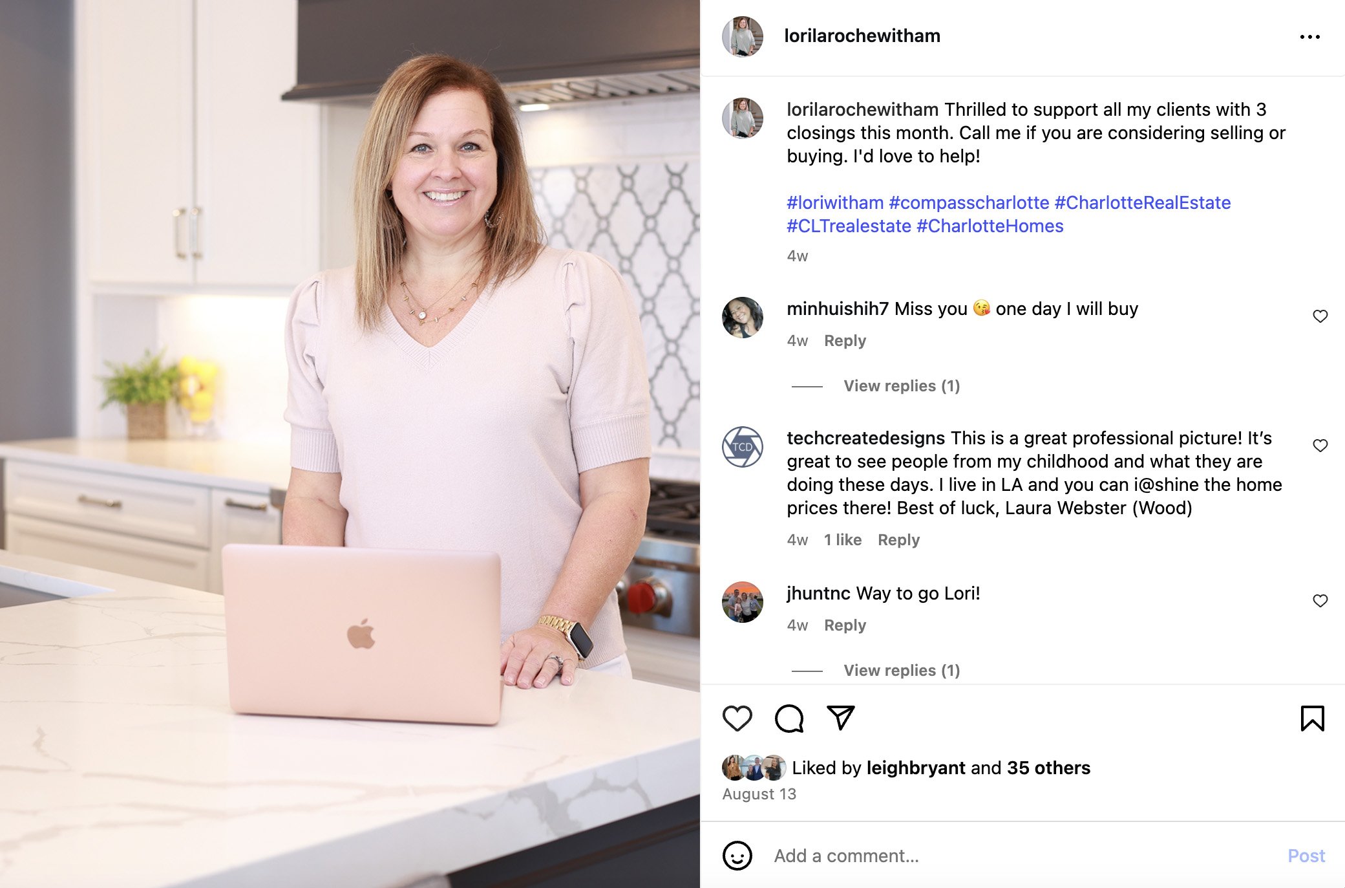Open the emoji picker smiley icon
This screenshot has width=1345, height=888.
pos(737,856)
